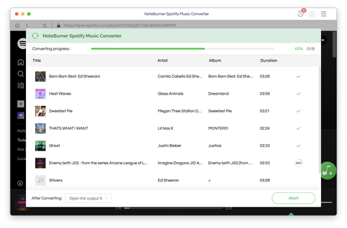347x228 pixels.
Task: Open settings gear in title bar
Action: point(312,14)
